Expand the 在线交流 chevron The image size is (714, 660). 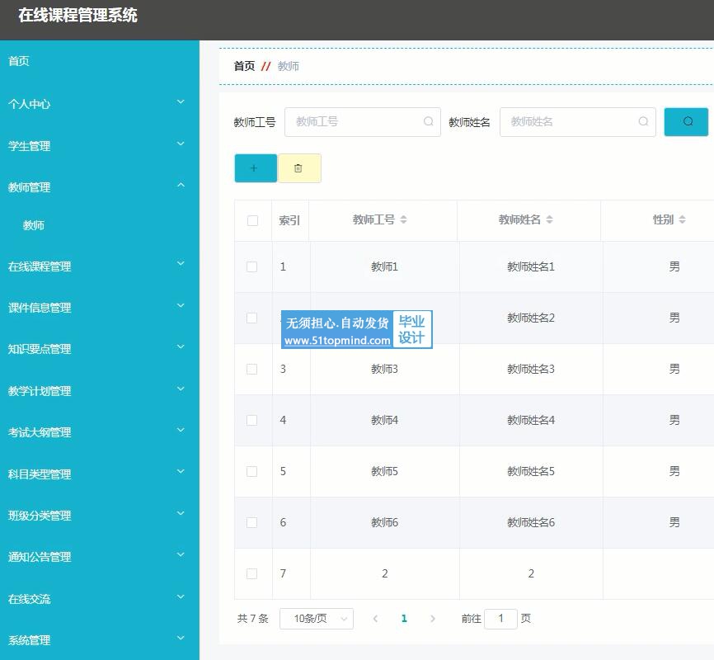(x=181, y=596)
